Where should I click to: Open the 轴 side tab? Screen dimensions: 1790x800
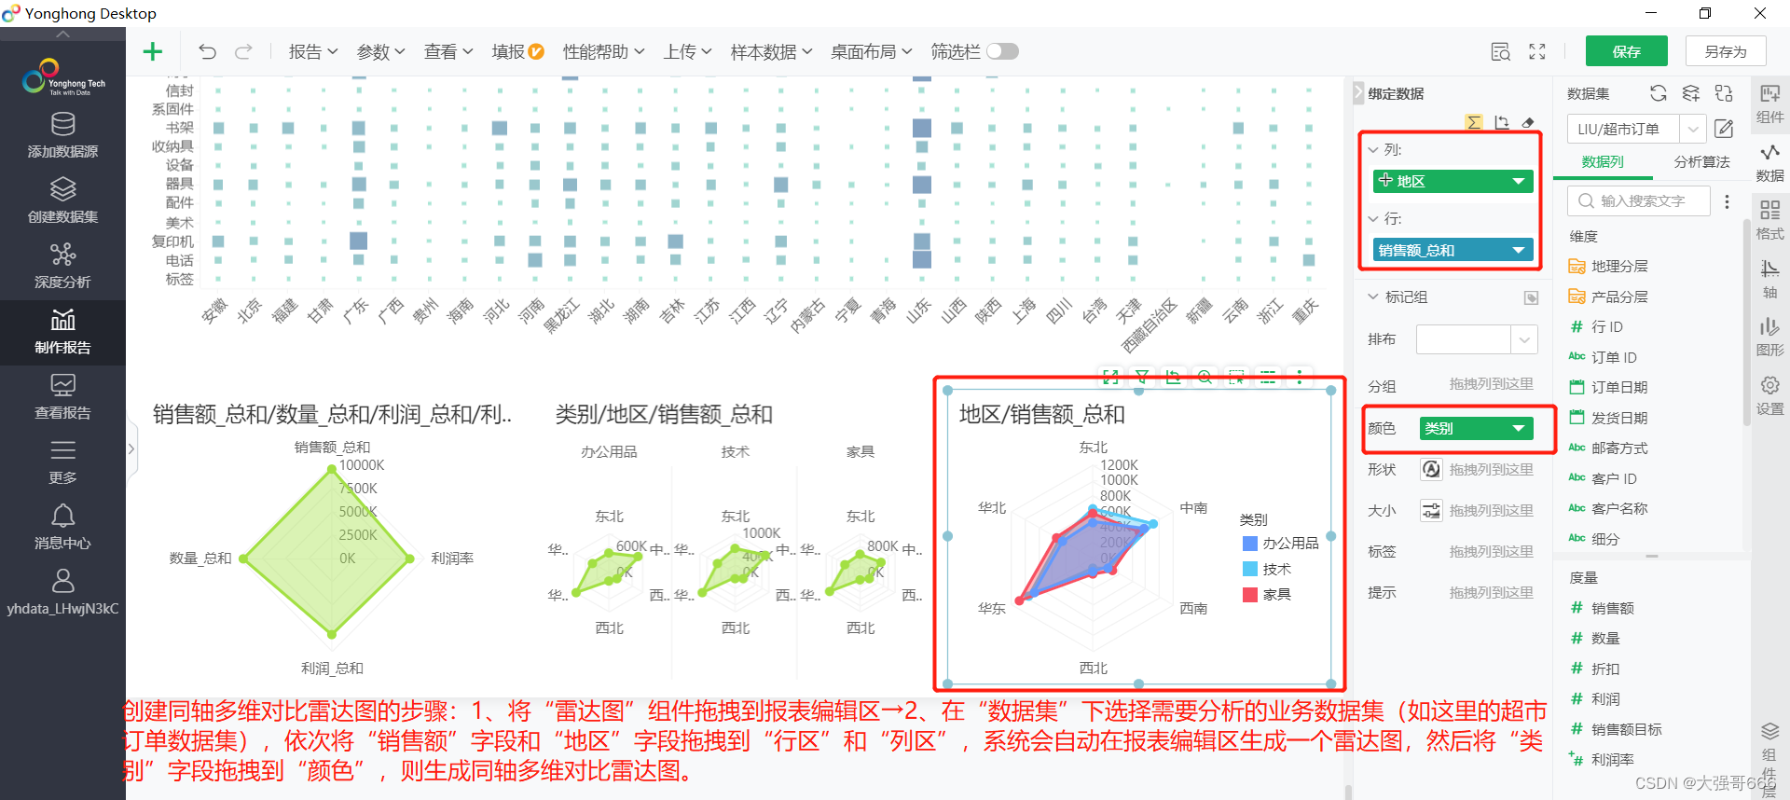pos(1769,280)
